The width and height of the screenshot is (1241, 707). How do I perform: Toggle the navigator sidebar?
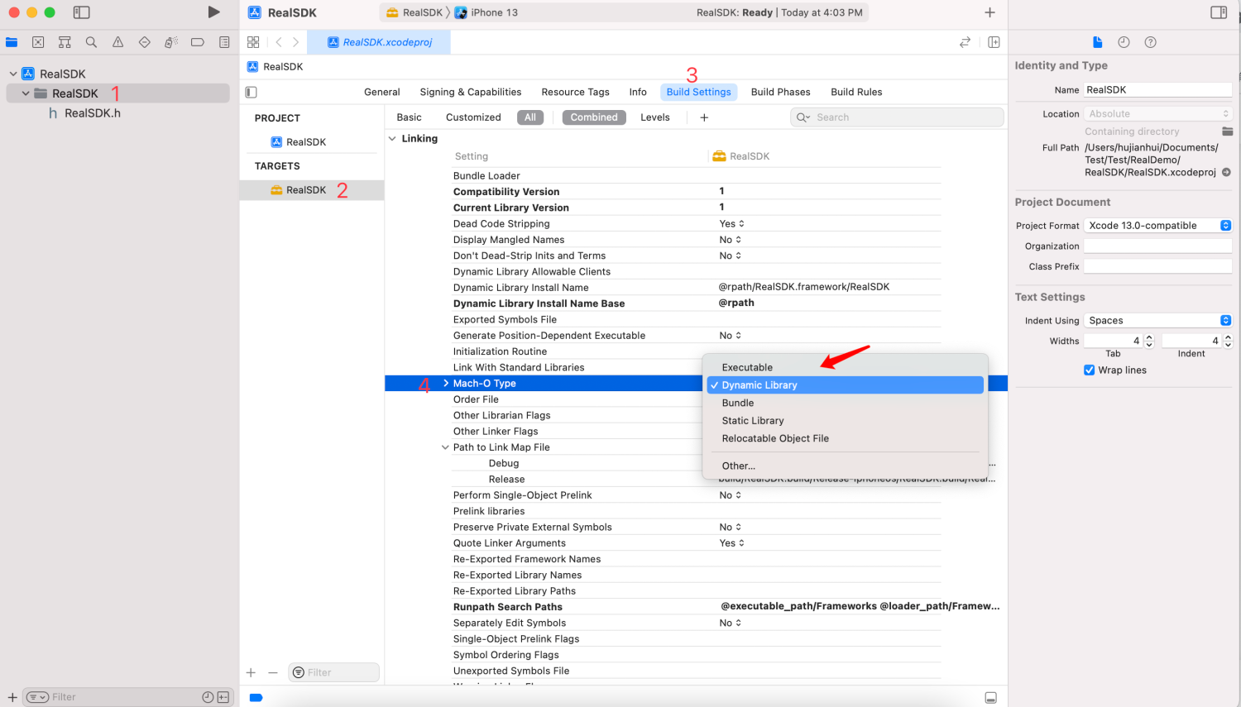[x=81, y=12]
